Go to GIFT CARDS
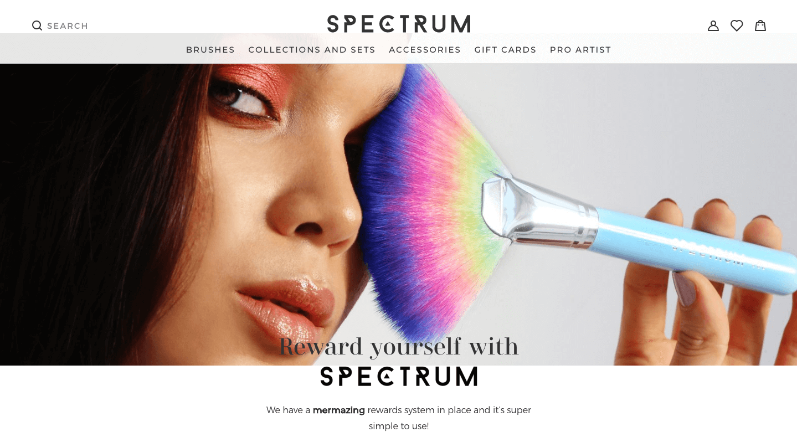 (505, 50)
